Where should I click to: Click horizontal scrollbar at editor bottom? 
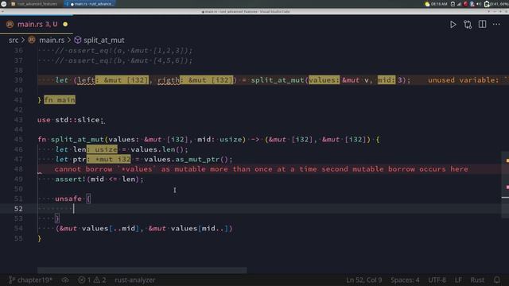tap(142, 270)
